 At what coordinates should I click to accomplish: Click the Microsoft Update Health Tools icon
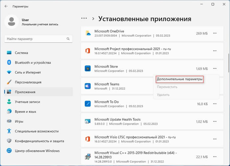click(88, 121)
